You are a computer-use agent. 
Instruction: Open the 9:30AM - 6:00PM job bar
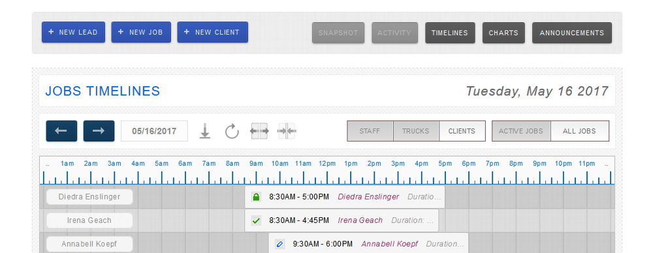(x=368, y=243)
